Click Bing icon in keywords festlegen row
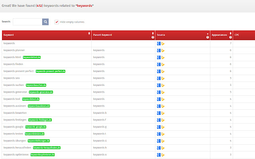 163,120
